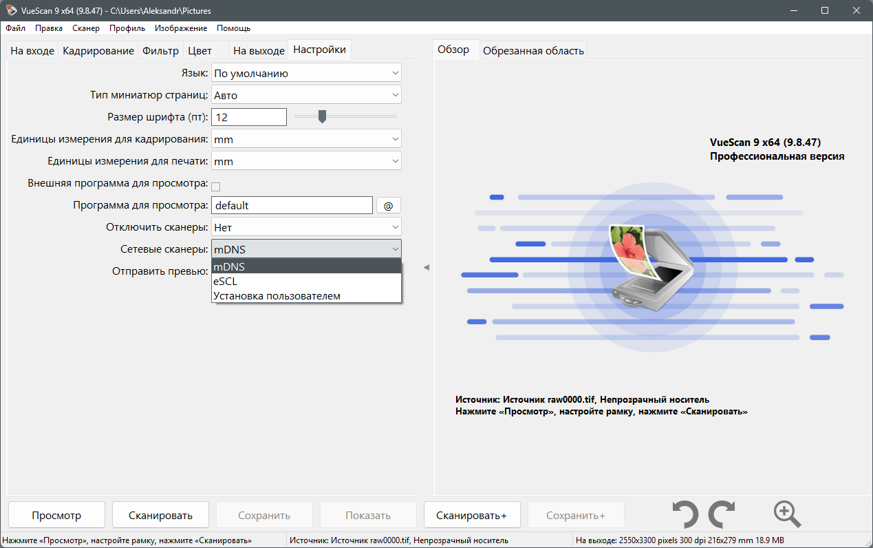Select Установка пользователем option
The width and height of the screenshot is (873, 548).
click(x=306, y=295)
